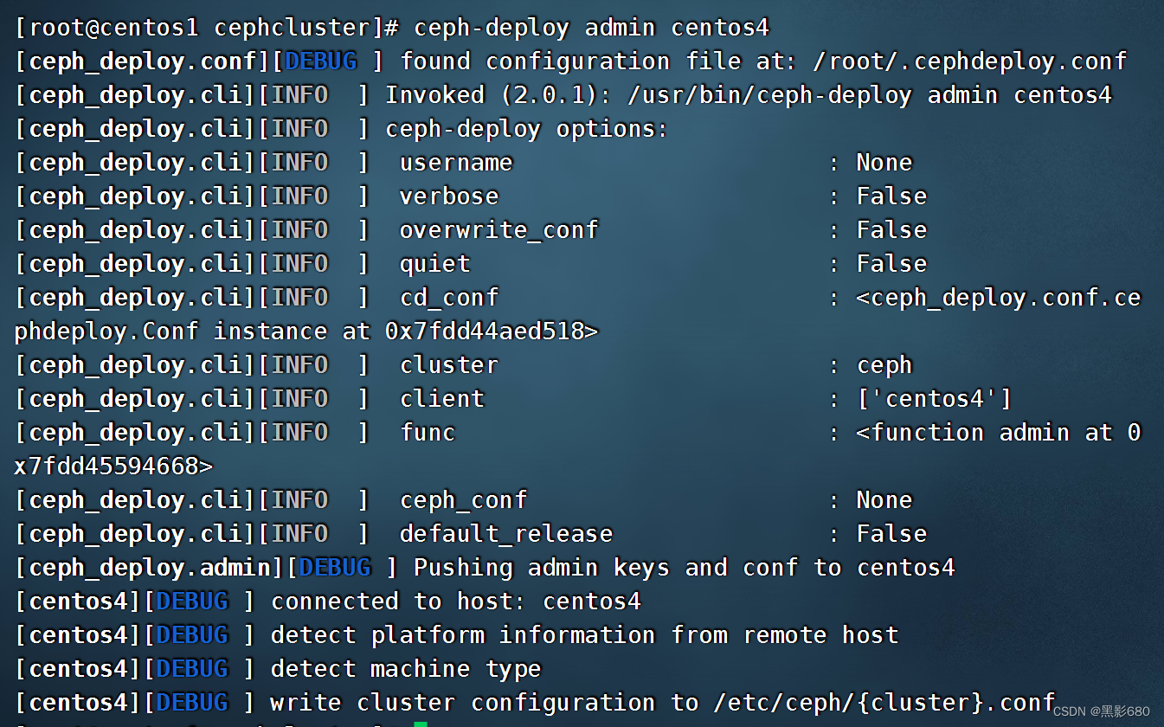1164x727 pixels.
Task: Click the wrapped address 'x7fdd45594668>'
Action: coord(113,466)
